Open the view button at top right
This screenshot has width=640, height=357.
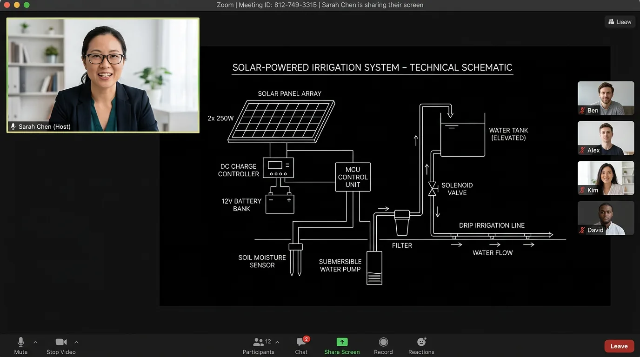620,22
